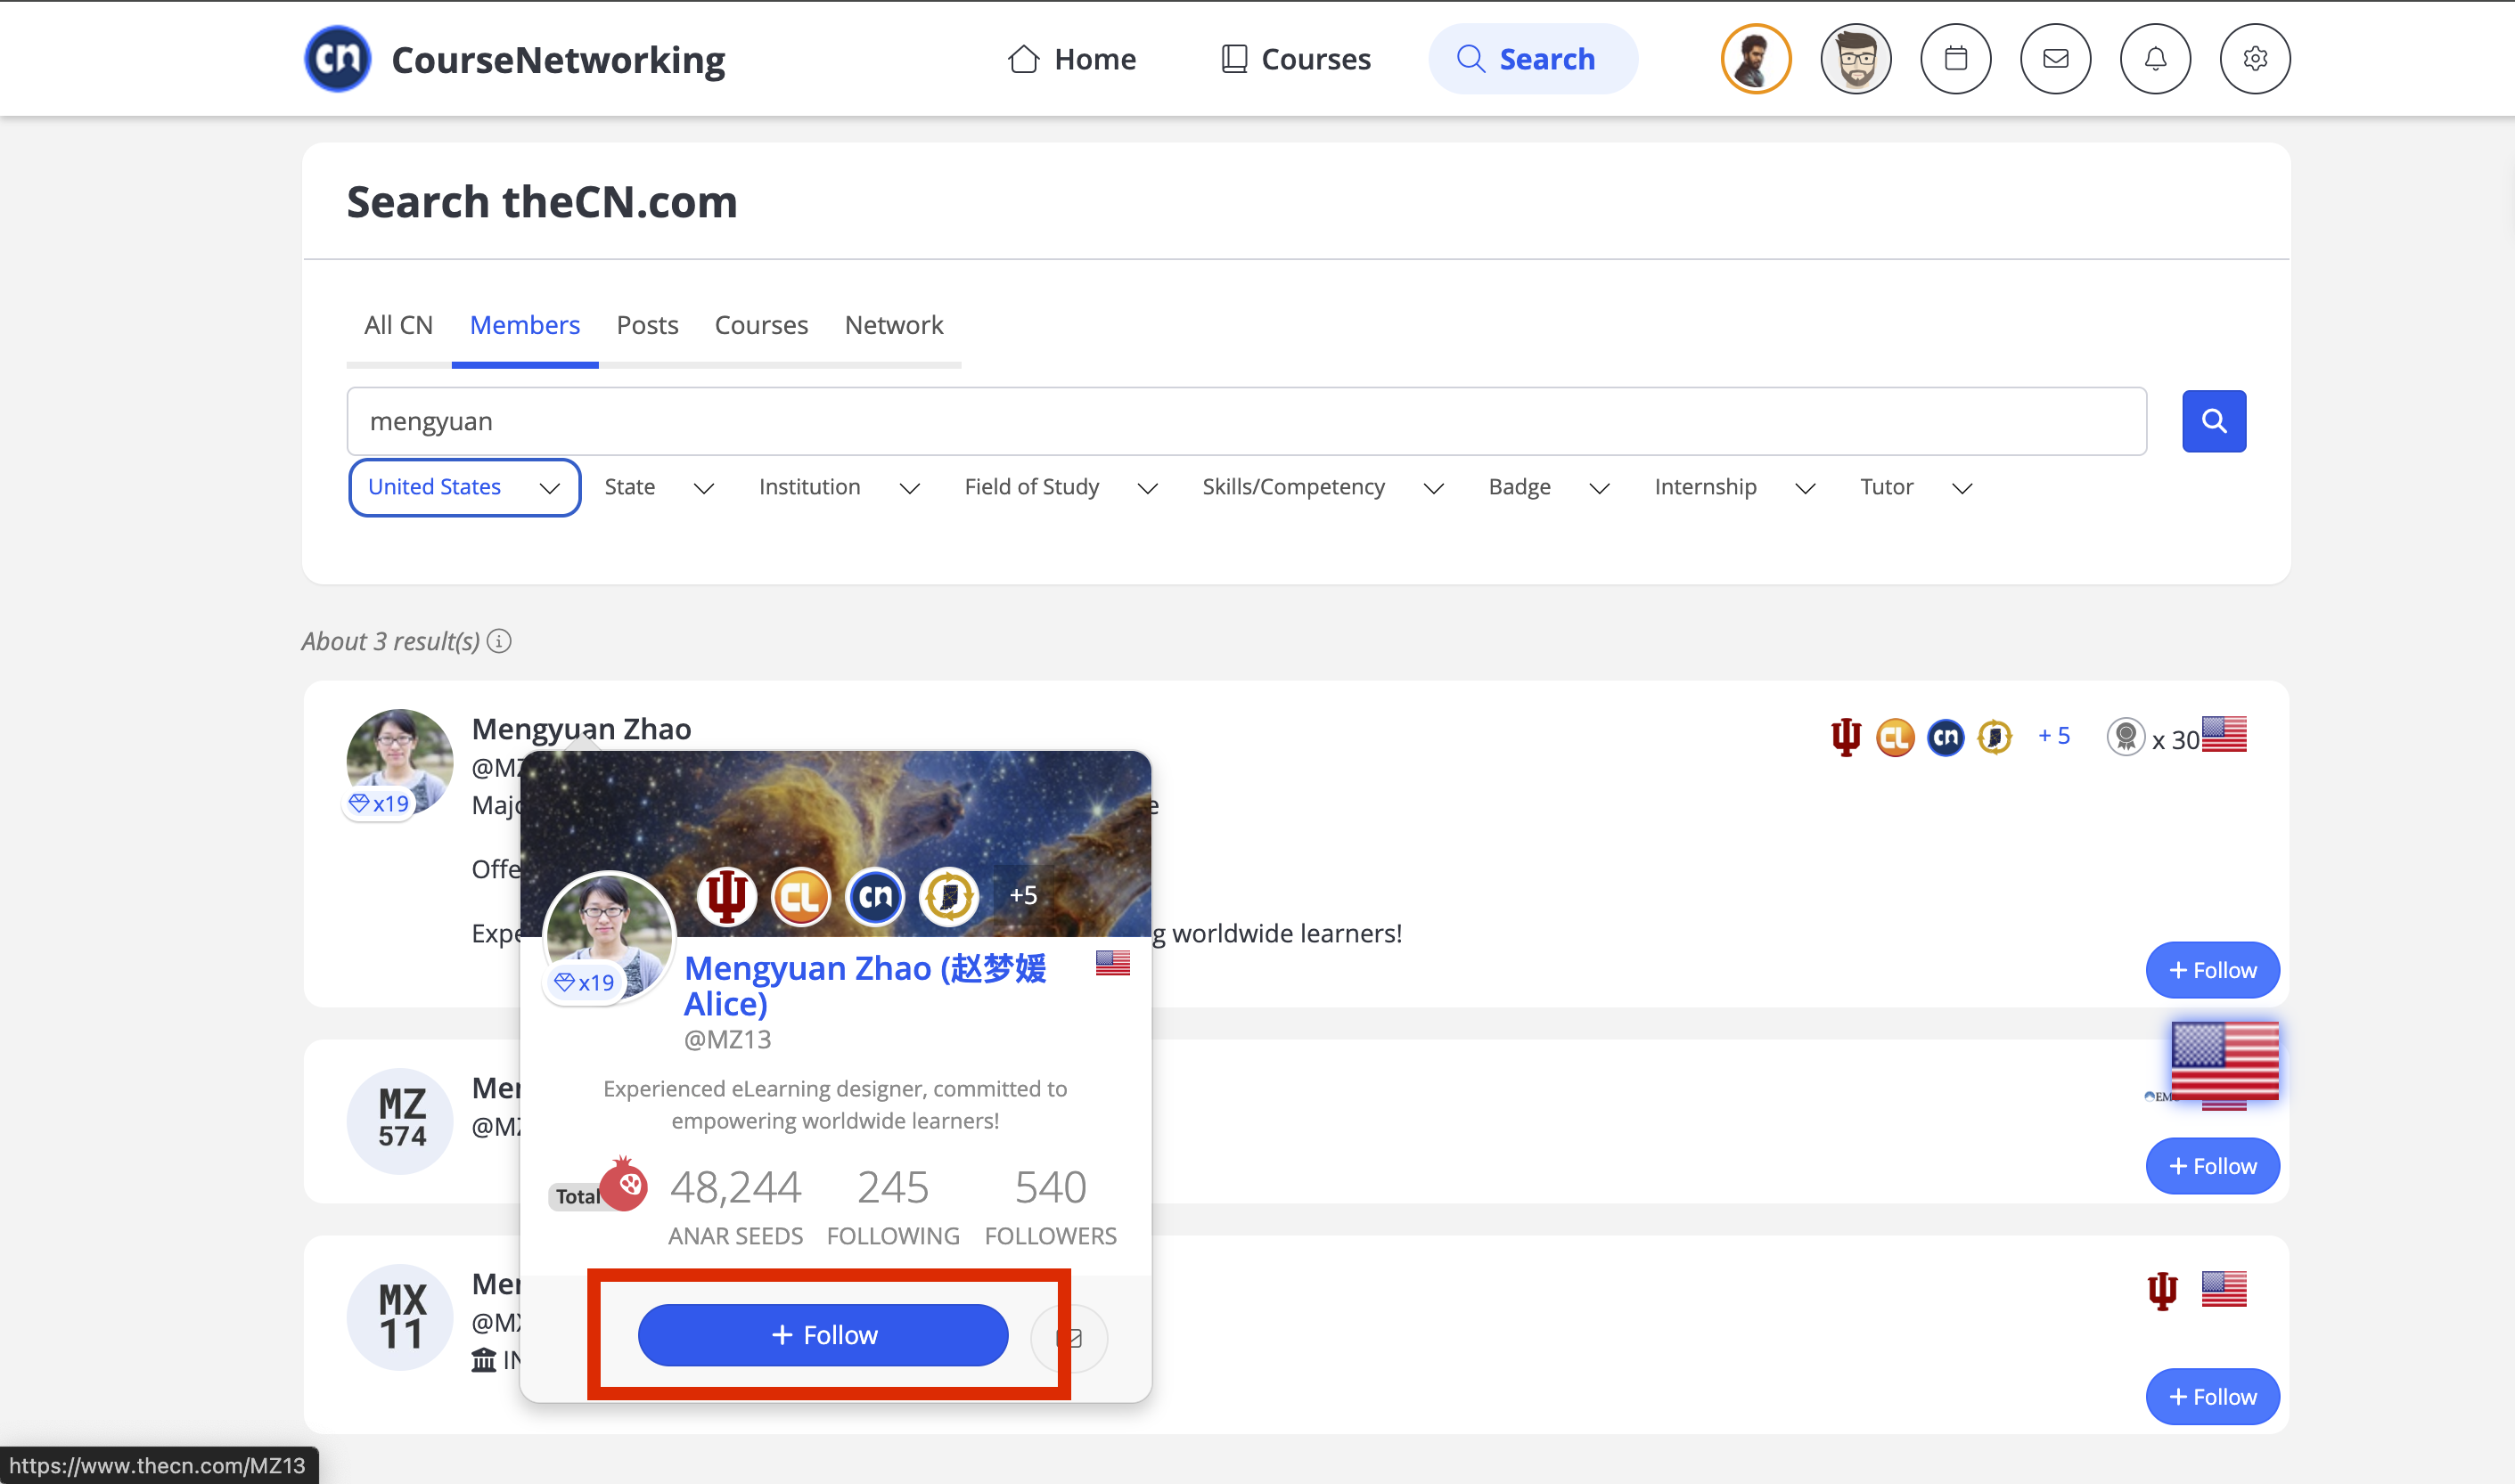Click the IU trident icon in MX11 row
Viewport: 2515px width, 1484px height.
[x=2162, y=1290]
